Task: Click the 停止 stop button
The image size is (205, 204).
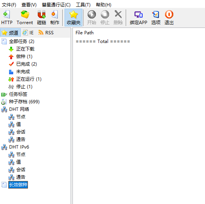Action: pyautogui.click(x=105, y=17)
